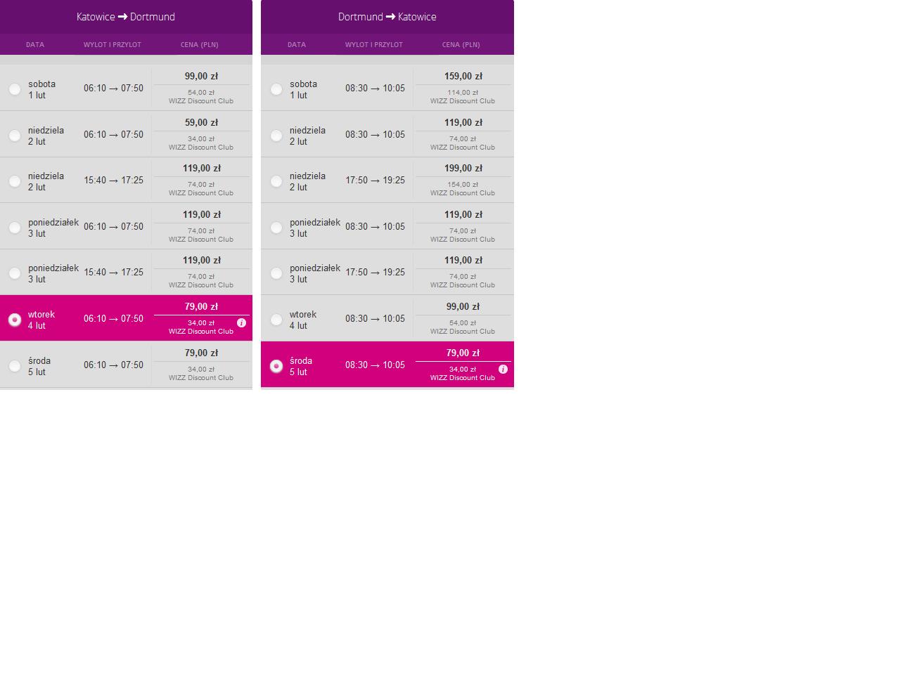Select Dortmund–Katowice sobota 1 lut flight
This screenshot has height=673, width=898.
click(x=276, y=89)
